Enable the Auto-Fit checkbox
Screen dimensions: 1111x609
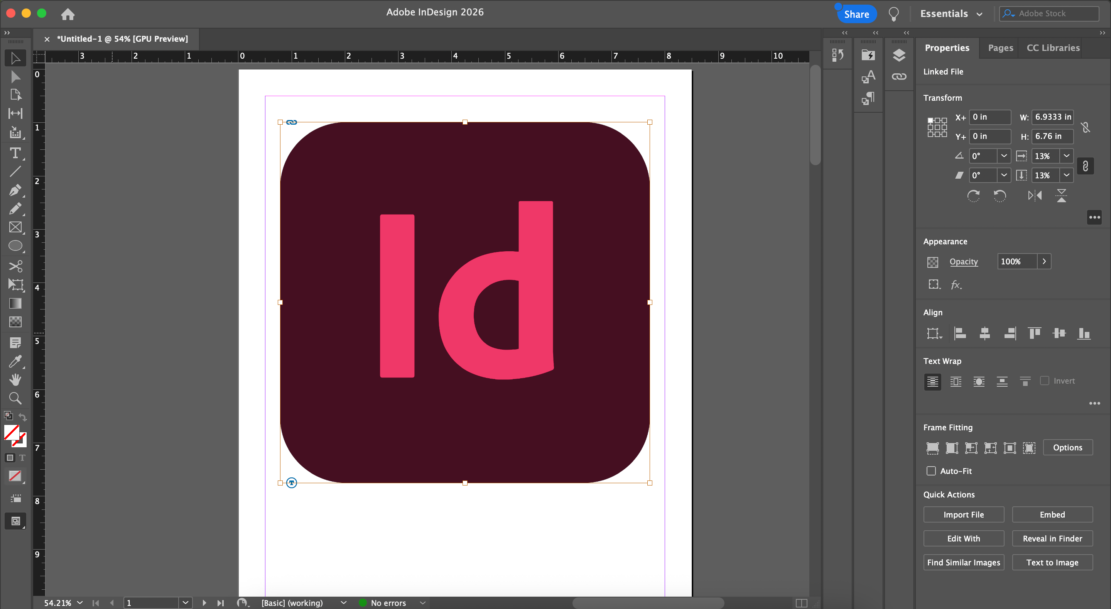coord(931,471)
